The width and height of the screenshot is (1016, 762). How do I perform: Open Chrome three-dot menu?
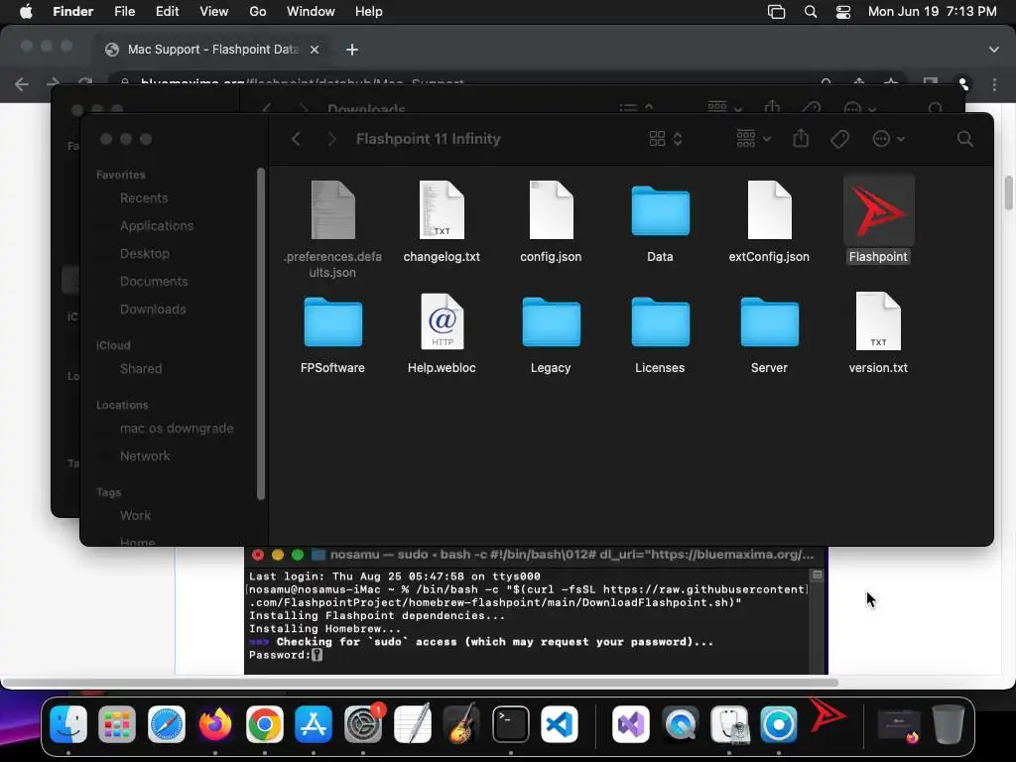click(994, 83)
